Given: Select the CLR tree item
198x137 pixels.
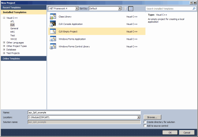Looking at the screenshot, I should (12, 25).
